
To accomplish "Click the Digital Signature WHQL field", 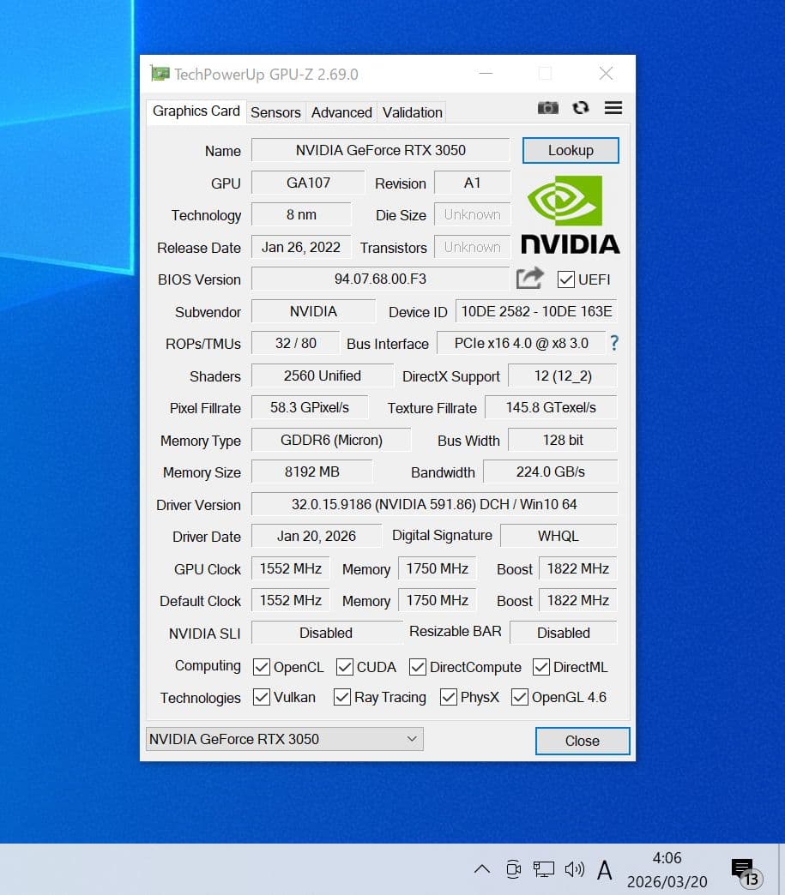I will [x=559, y=536].
